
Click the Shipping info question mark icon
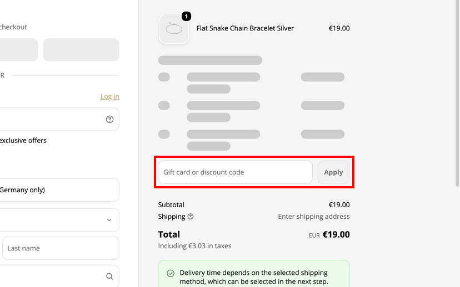(191, 217)
